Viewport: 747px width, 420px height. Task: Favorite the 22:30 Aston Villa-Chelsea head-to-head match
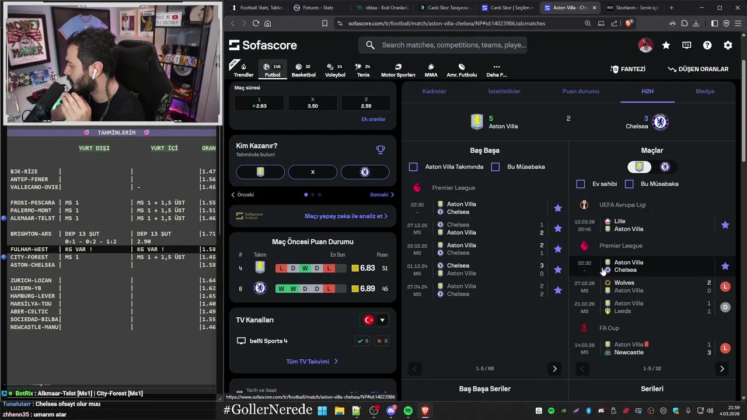point(558,208)
